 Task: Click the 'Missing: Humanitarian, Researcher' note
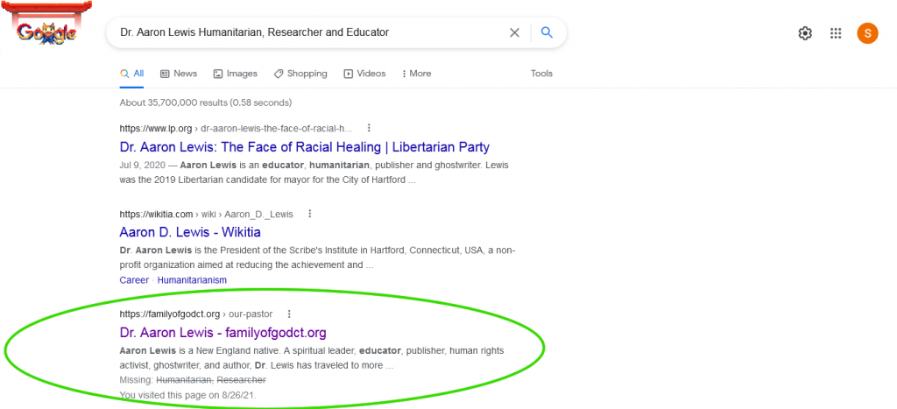click(x=193, y=380)
